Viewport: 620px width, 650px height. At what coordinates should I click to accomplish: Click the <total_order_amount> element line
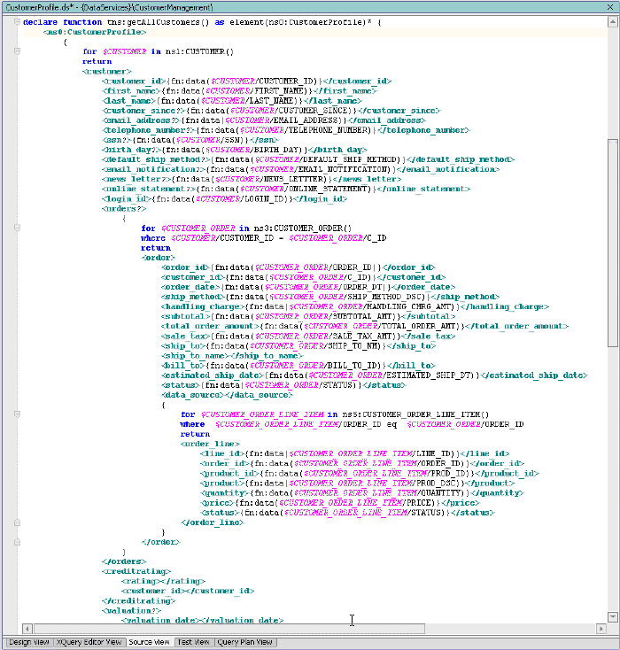point(365,326)
